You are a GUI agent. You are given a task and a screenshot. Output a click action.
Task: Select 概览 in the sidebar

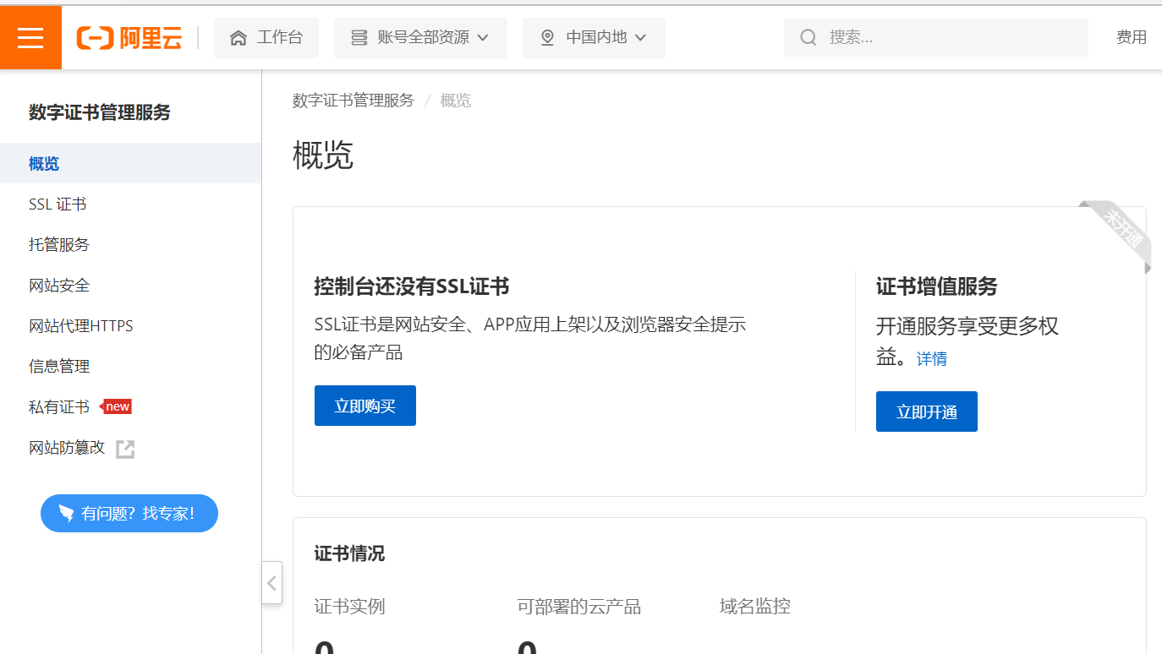point(130,163)
